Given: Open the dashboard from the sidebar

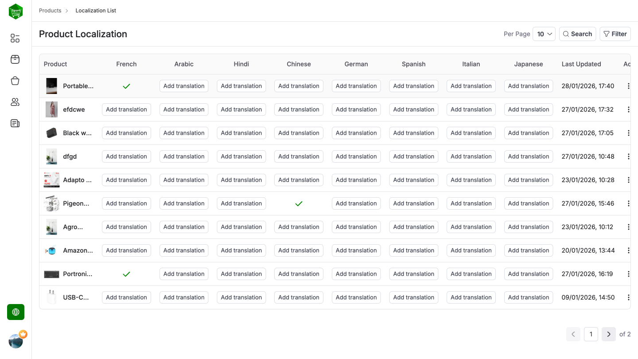Looking at the screenshot, I should point(15,38).
